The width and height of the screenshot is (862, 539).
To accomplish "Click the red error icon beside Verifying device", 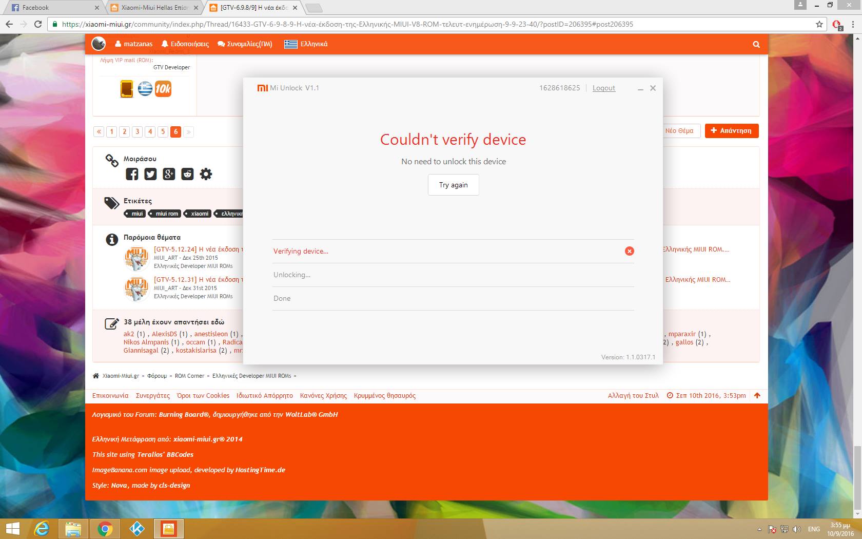I will coord(629,251).
